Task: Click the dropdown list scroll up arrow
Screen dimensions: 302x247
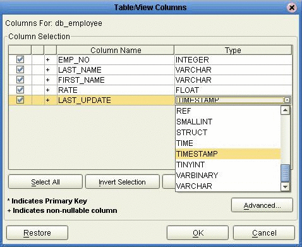Action: coord(286,111)
